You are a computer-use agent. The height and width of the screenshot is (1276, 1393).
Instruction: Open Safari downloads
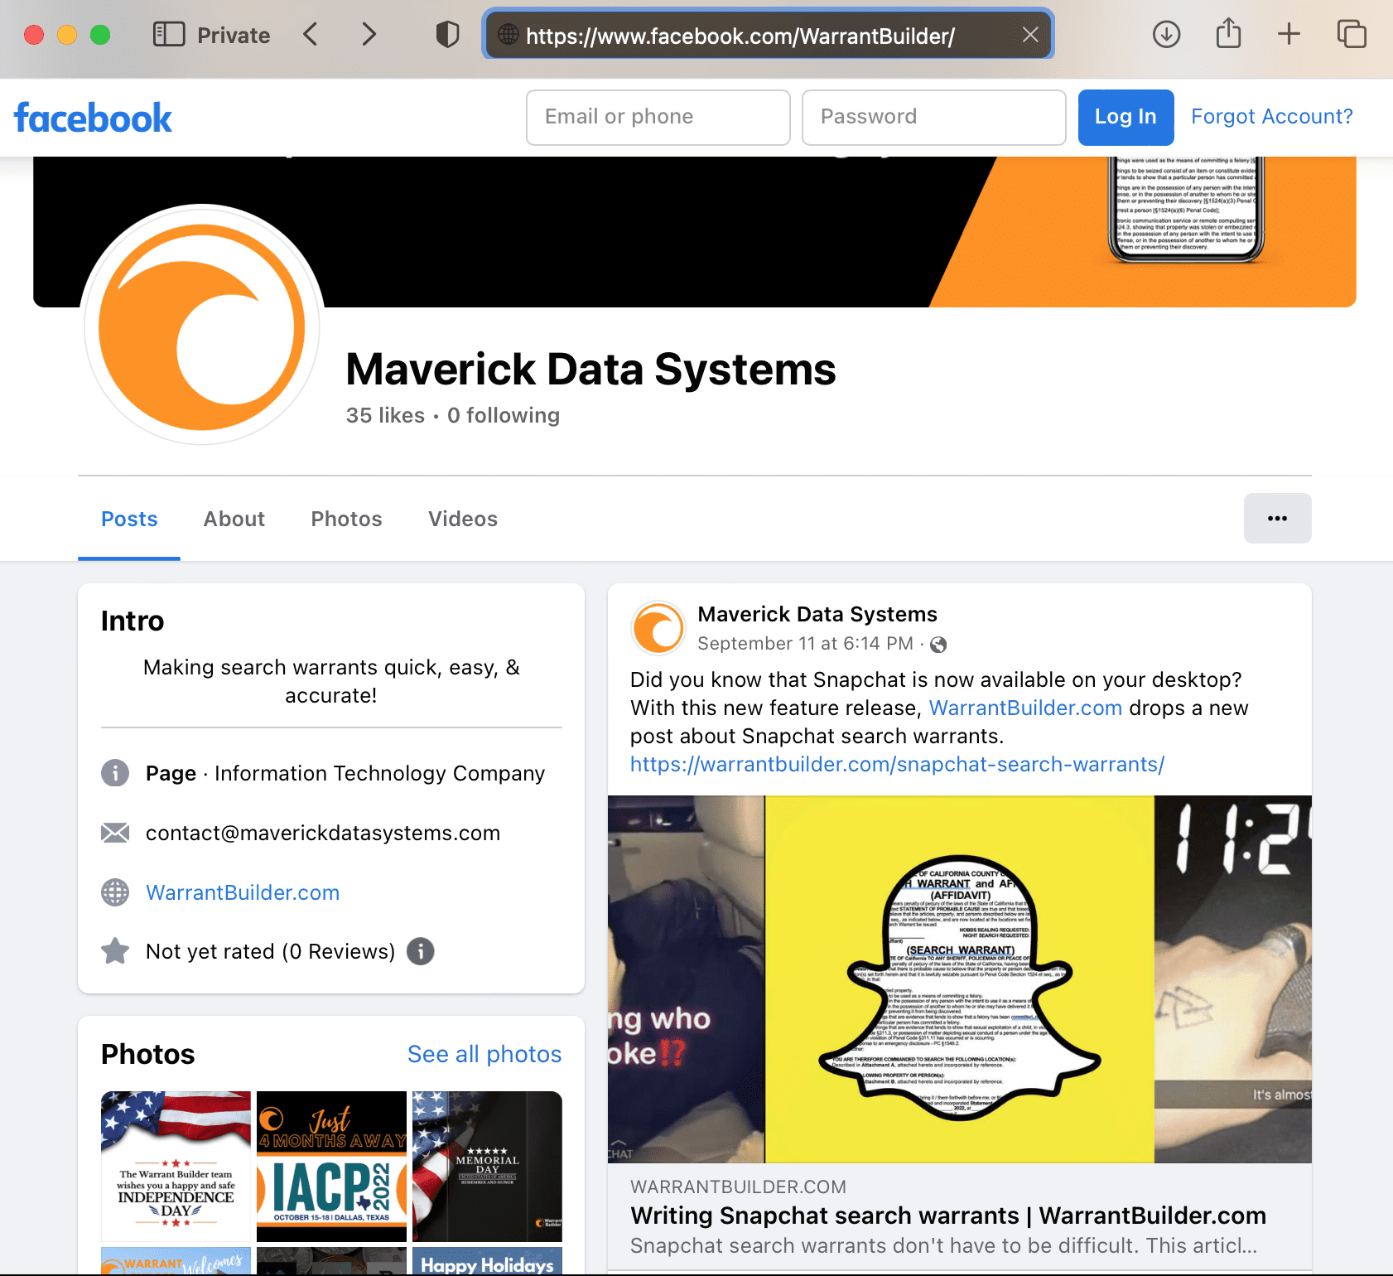pos(1166,34)
